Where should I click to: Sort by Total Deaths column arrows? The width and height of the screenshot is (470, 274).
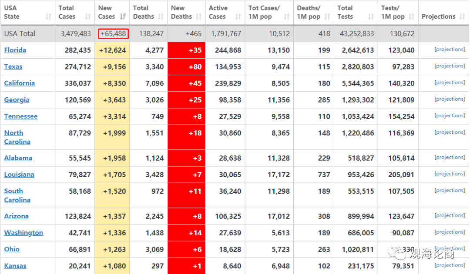click(x=161, y=17)
